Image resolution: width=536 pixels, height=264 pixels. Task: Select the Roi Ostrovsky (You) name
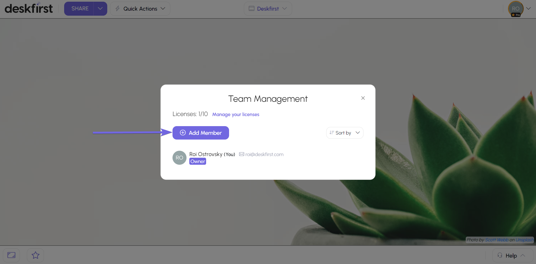[x=212, y=154]
